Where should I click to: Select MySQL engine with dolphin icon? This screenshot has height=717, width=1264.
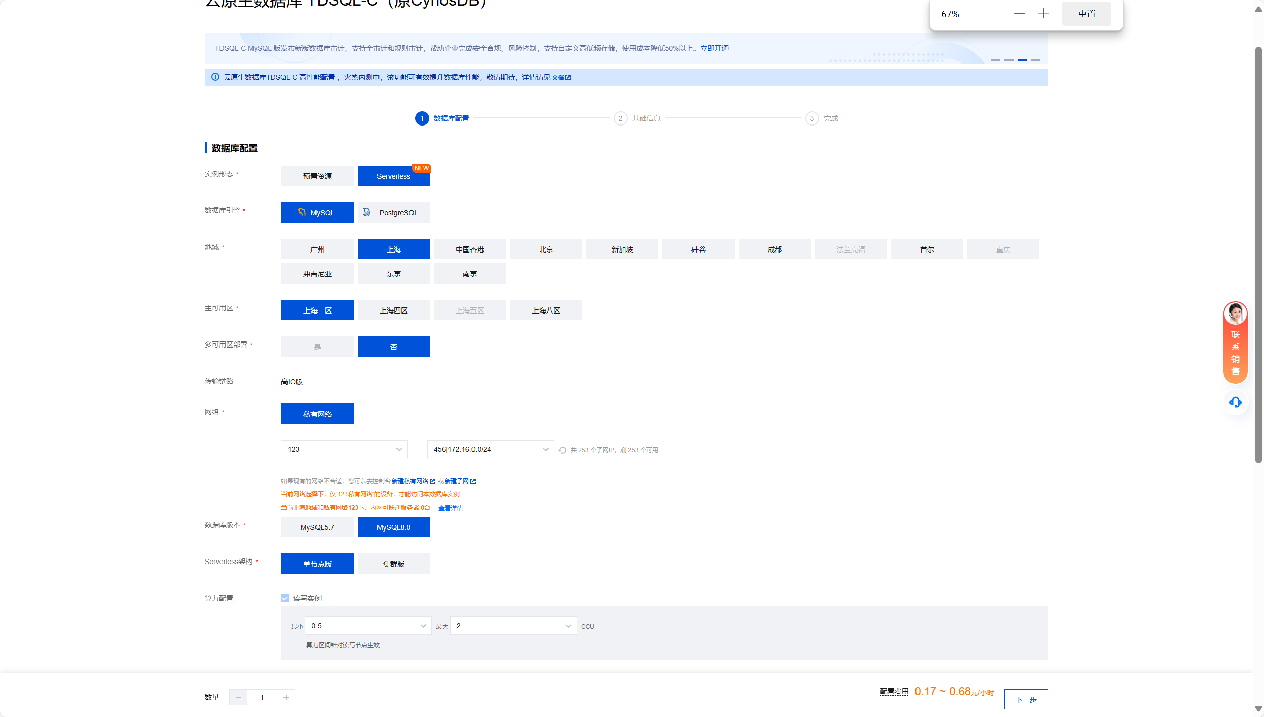point(318,212)
